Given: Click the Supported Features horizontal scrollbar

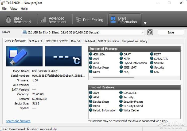Looking at the screenshot, I should (x=114, y=78).
